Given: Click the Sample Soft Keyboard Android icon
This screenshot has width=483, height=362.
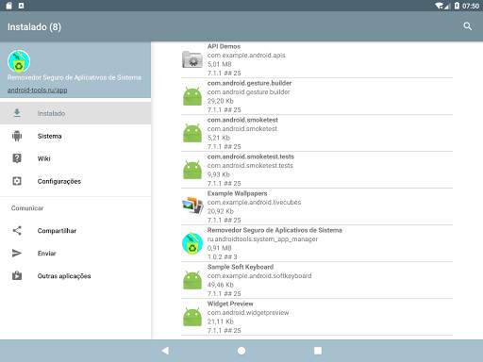Looking at the screenshot, I should (192, 280).
